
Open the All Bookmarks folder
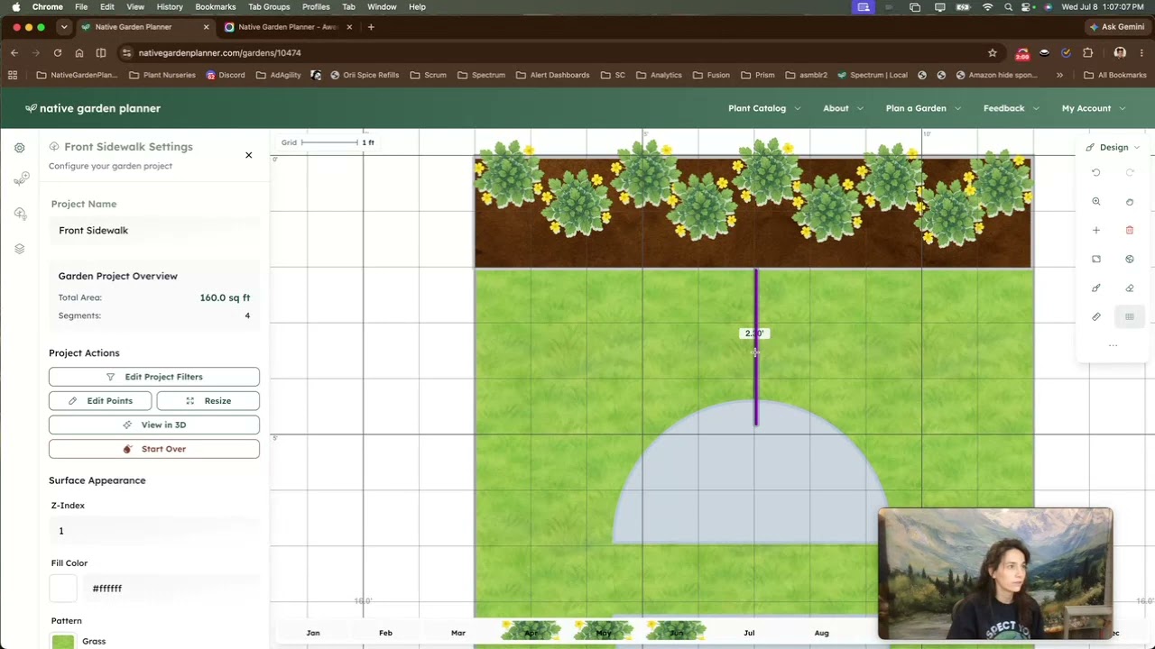coord(1115,75)
